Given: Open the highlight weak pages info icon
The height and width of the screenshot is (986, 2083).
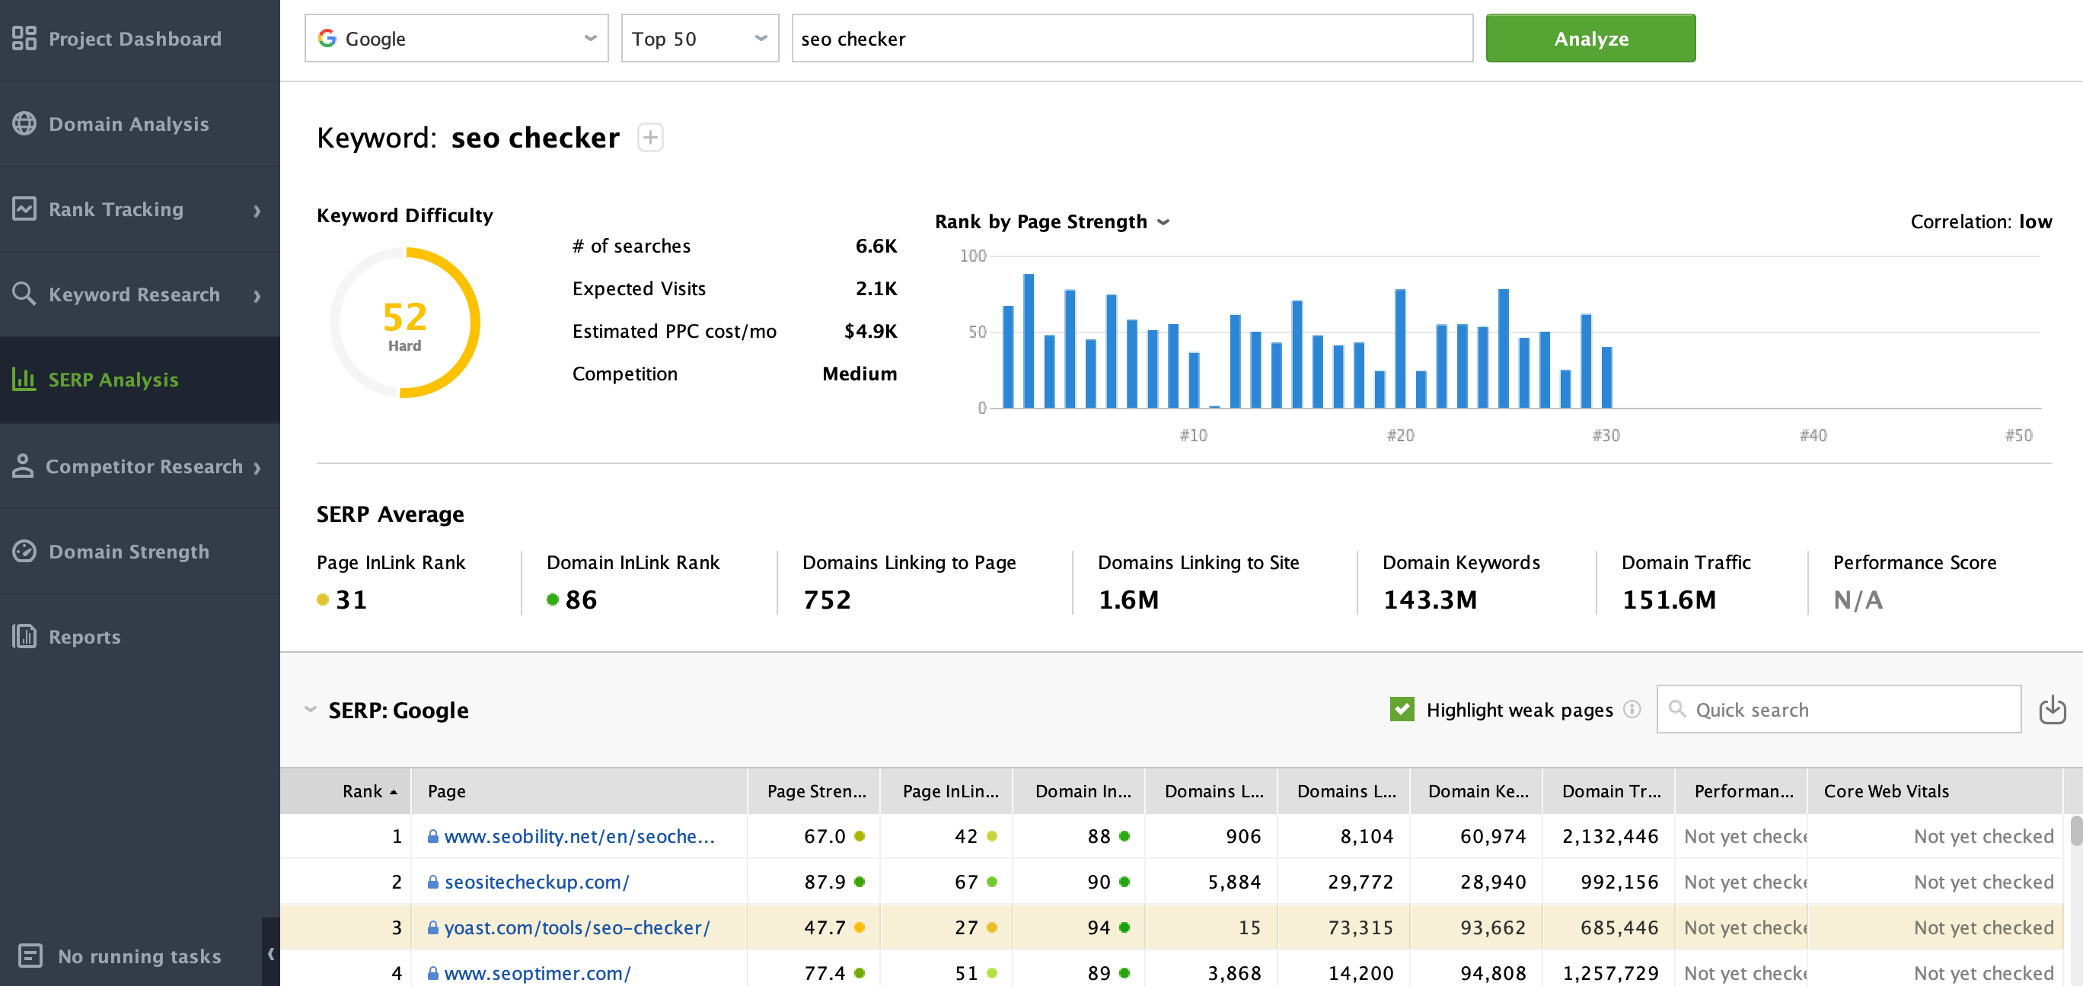Looking at the screenshot, I should click(x=1632, y=709).
